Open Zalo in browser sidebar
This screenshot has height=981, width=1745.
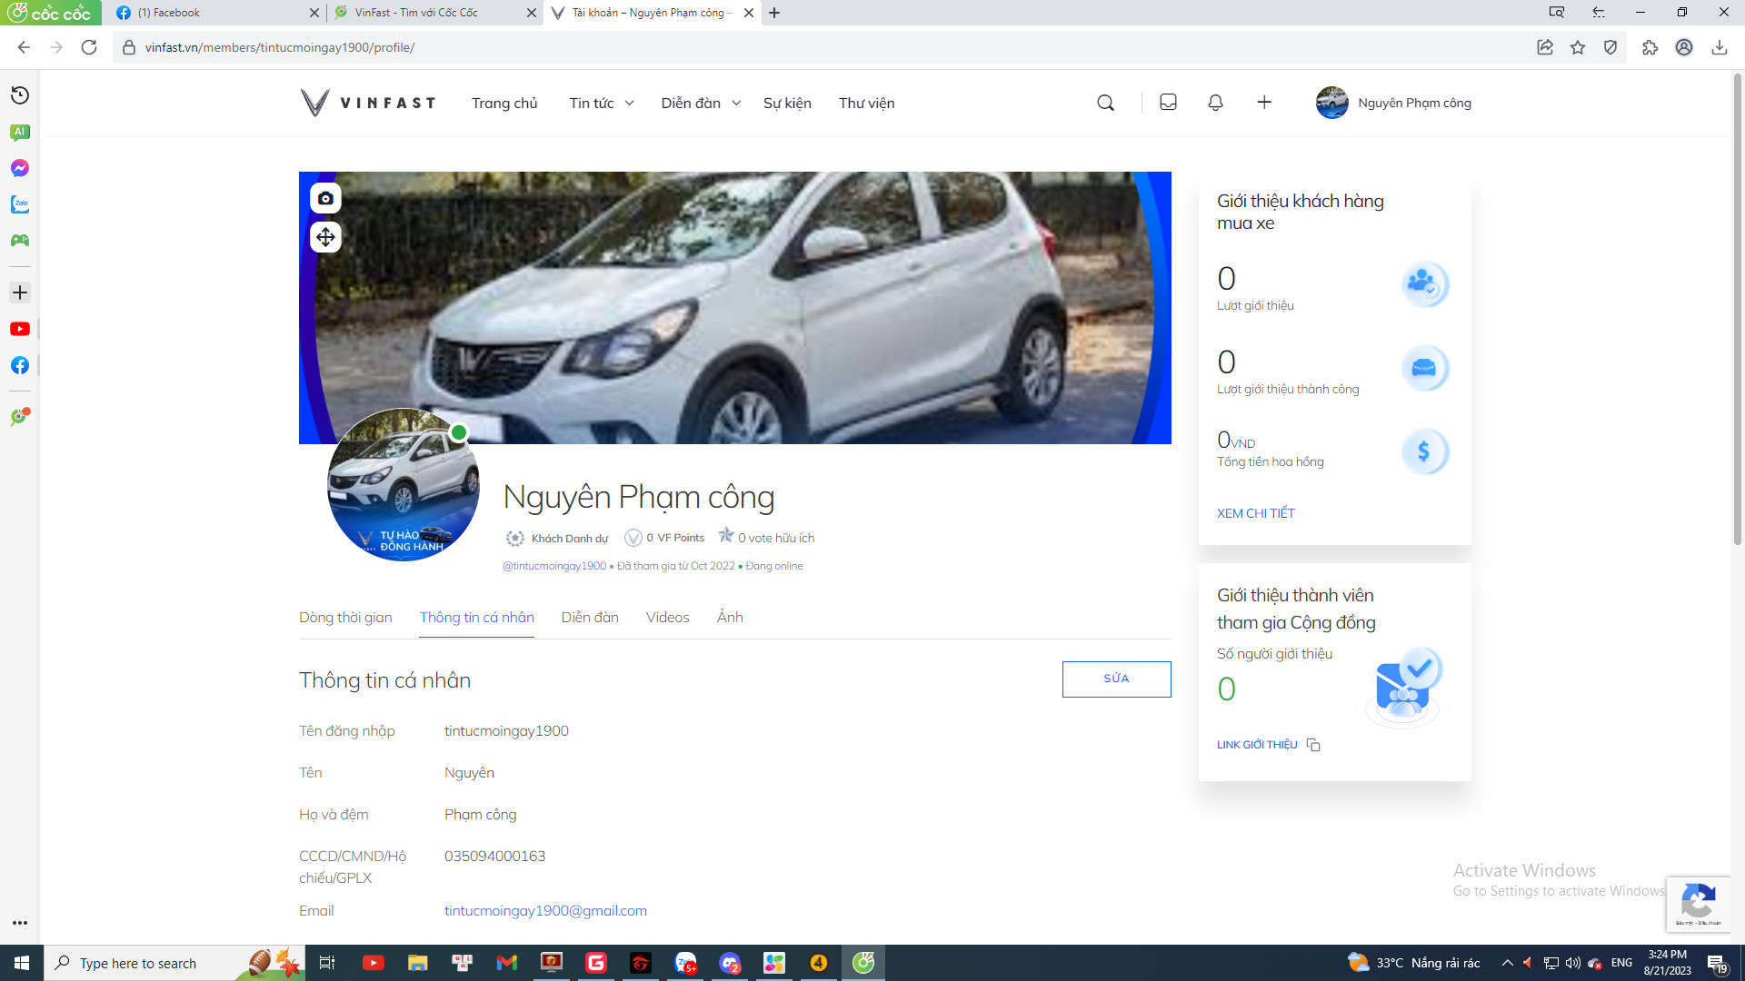coord(20,204)
